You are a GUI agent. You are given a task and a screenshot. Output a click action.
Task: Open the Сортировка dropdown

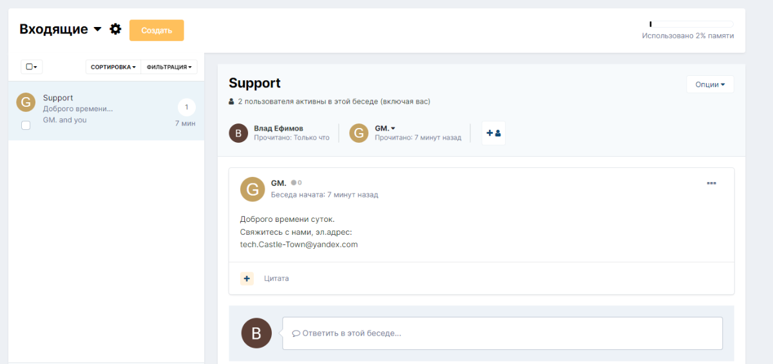point(113,67)
